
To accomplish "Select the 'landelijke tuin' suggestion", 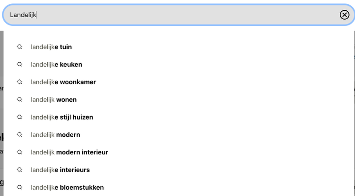I will (x=52, y=47).
